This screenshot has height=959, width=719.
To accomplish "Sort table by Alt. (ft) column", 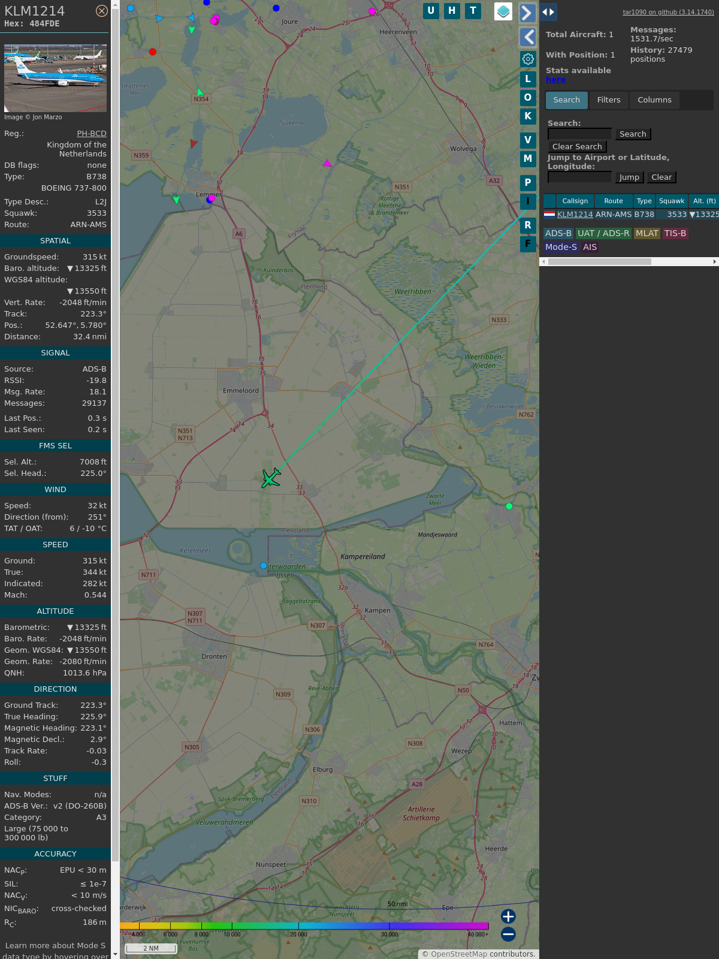I will coord(704,201).
